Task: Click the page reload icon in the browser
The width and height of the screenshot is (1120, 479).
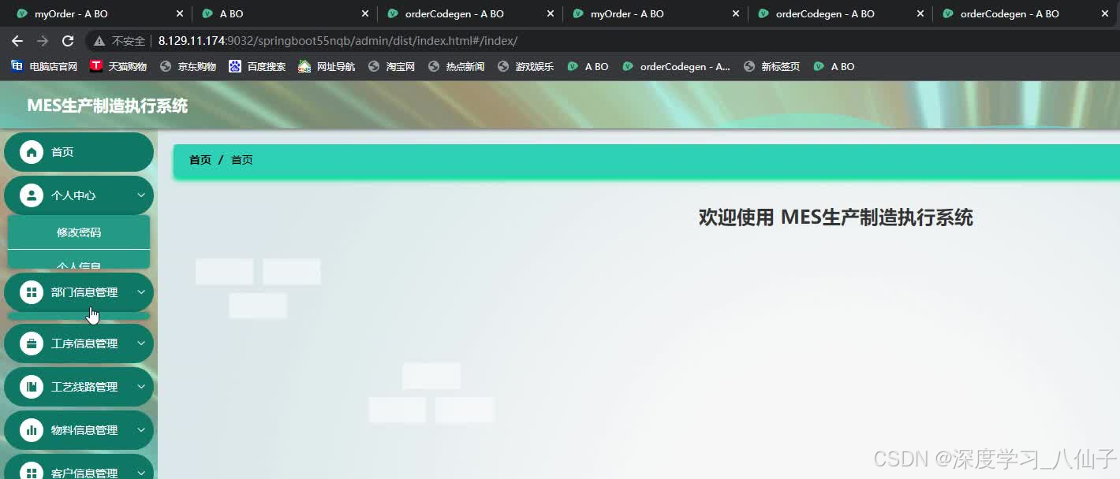Action: 69,40
